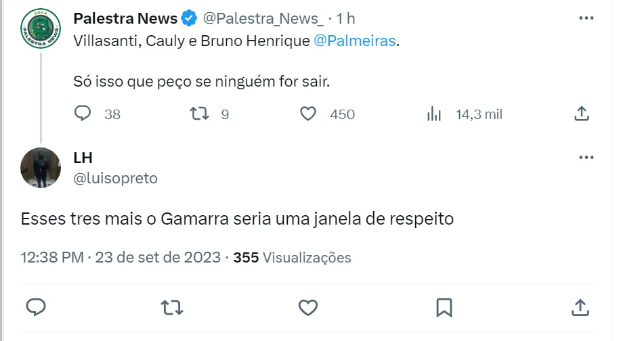Viewport: 619px width, 341px height.
Task: Retweet the Palestra News post
Action: (200, 114)
